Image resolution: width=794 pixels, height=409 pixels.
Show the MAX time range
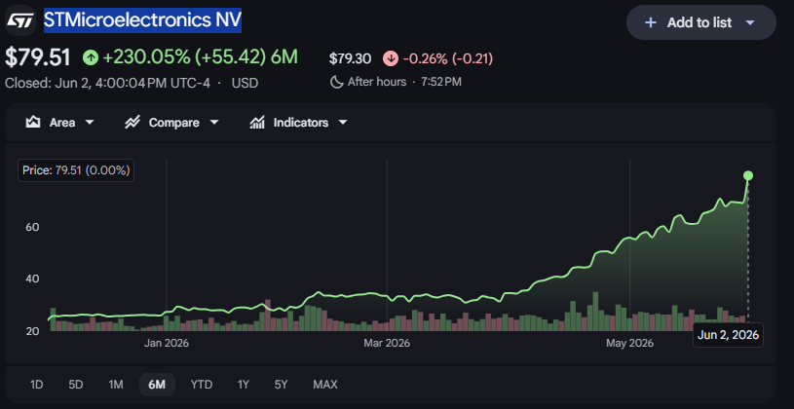[325, 385]
